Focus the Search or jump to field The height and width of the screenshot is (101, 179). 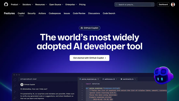[x=134, y=4]
